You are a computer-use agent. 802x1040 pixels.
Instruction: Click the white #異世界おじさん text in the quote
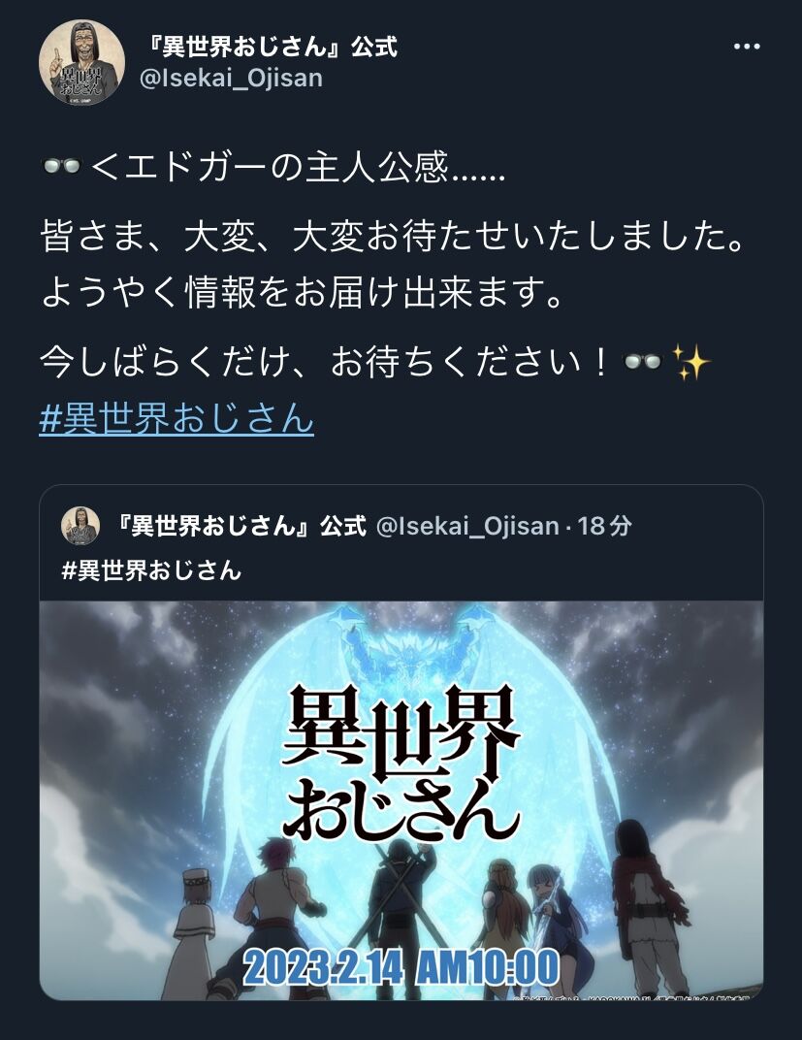click(152, 569)
